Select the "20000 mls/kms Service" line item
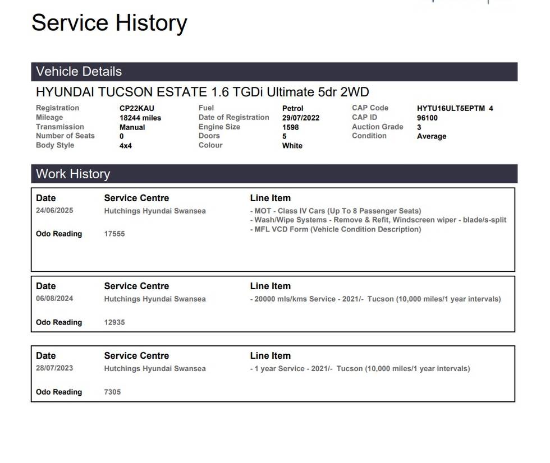 (375, 299)
